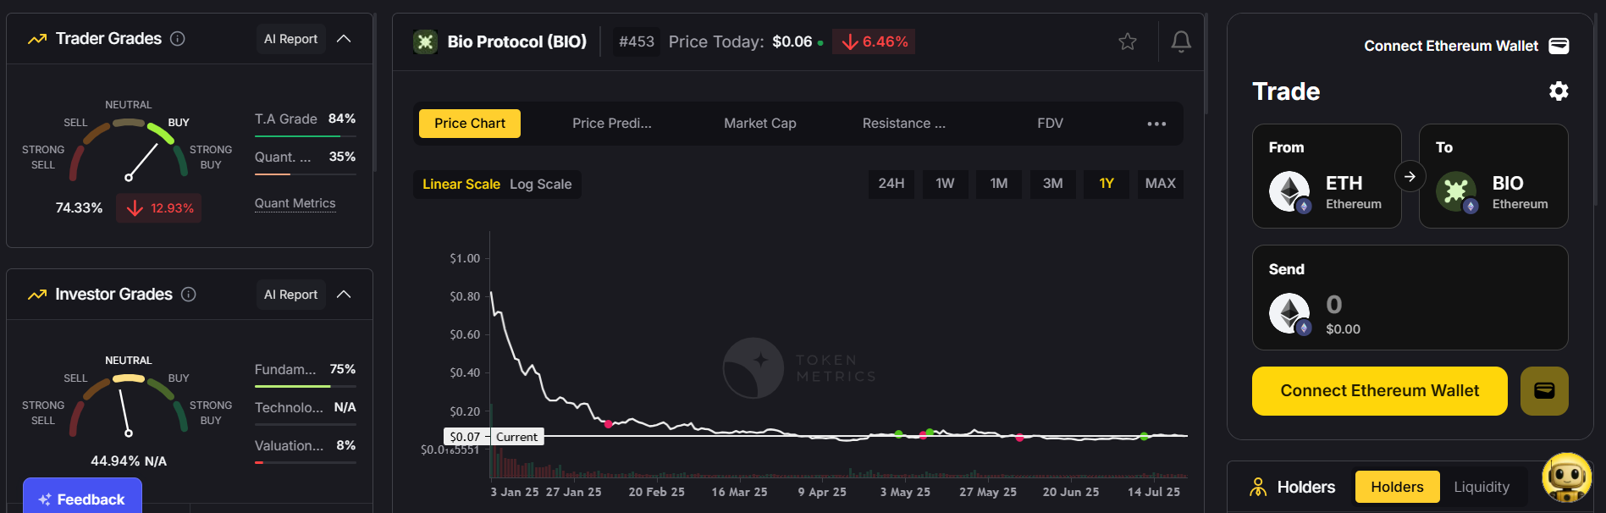Collapse the Trader Grades panel
Viewport: 1606px width, 513px height.
pos(344,39)
